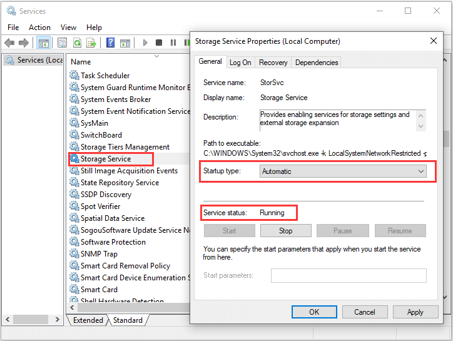The width and height of the screenshot is (453, 341).
Task: Toggle the Show/Hide Console Tree icon
Action: tap(44, 43)
